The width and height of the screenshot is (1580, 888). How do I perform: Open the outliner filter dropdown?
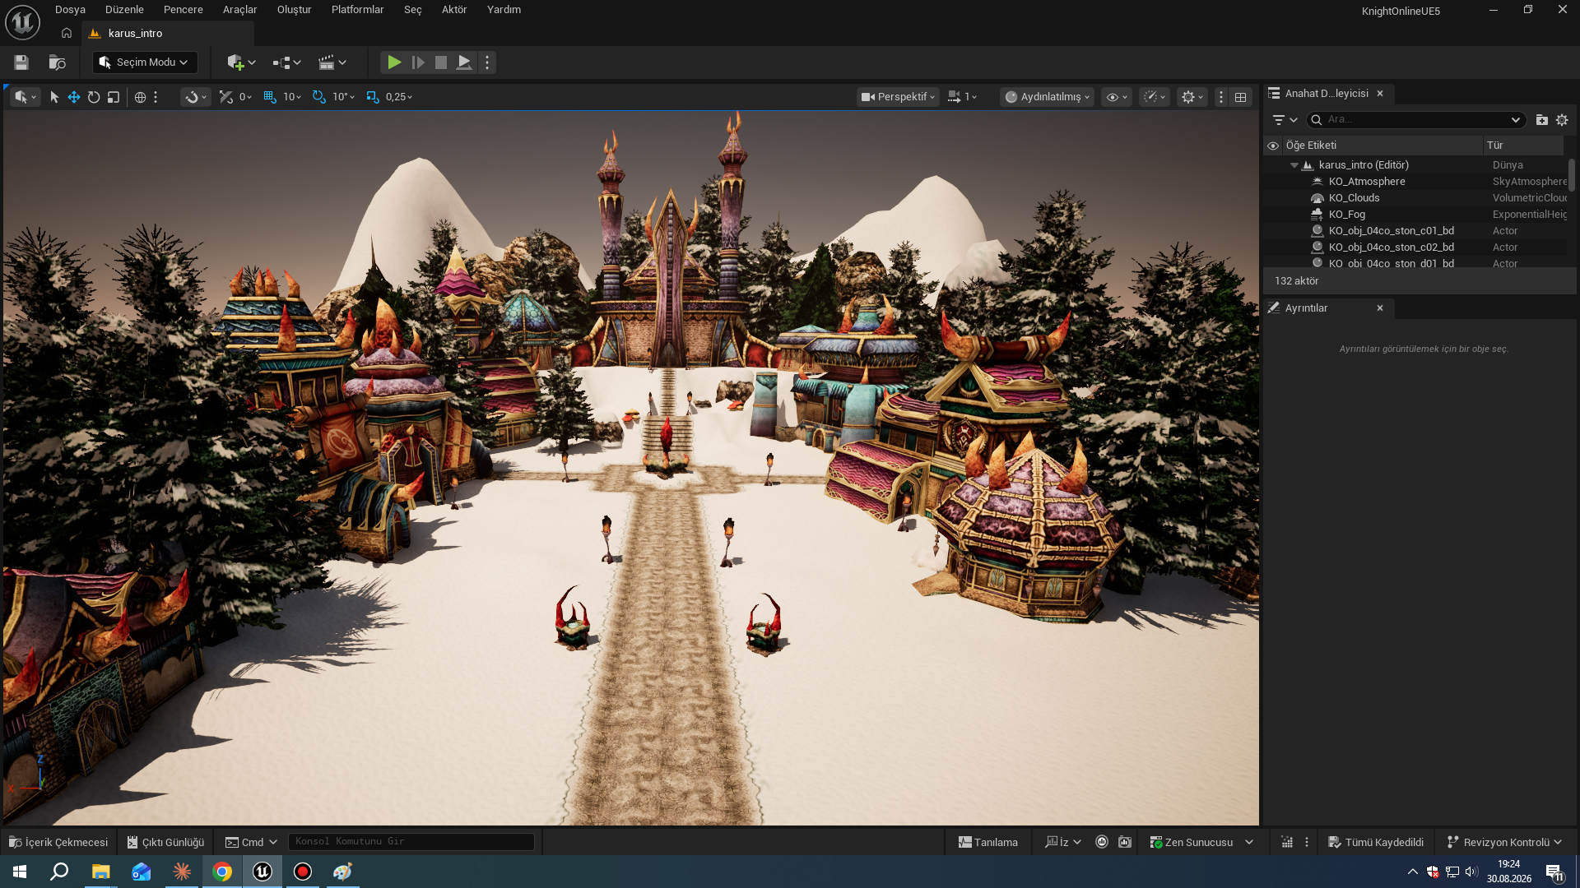click(1285, 120)
